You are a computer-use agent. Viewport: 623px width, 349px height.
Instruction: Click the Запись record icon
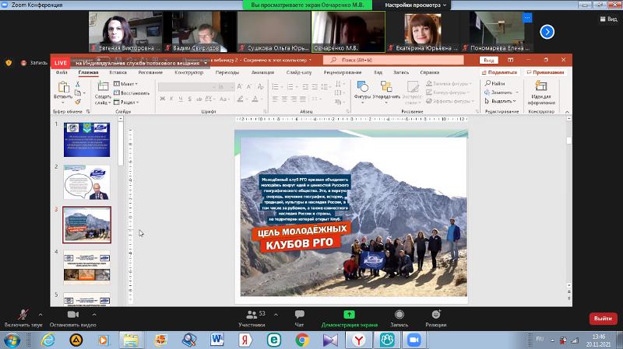(399, 315)
